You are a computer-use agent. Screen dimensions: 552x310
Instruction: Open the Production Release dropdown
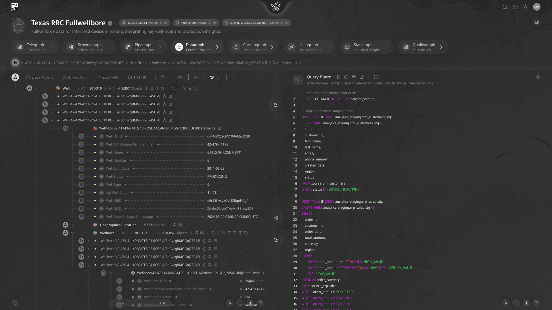196,23
